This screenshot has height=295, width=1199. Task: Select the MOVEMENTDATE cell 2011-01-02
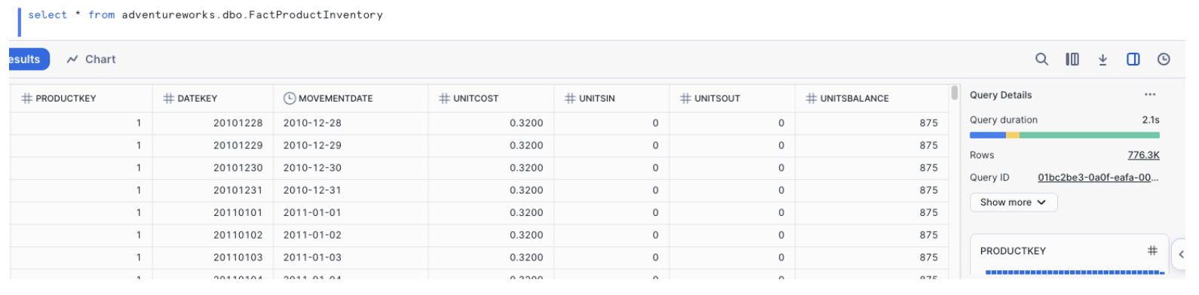[x=351, y=236]
